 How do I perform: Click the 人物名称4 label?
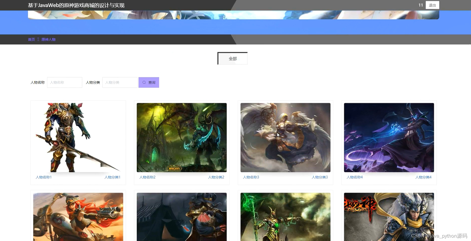(x=355, y=177)
